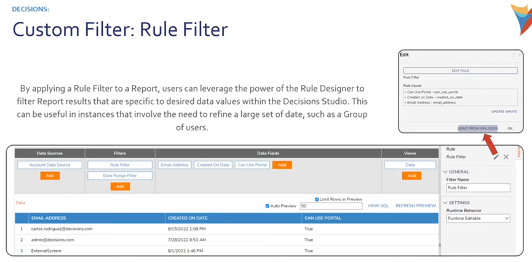Remove the Rule Filter using the X icon
Screen dimensions: 532x262
[506, 157]
